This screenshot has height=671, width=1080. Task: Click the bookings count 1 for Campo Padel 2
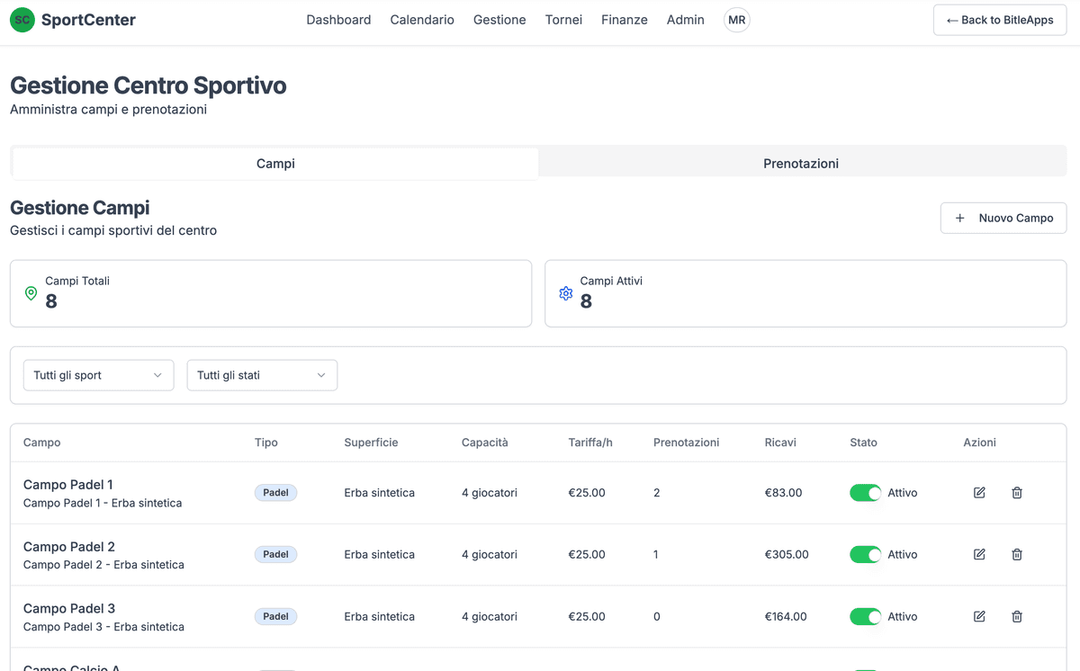656,555
